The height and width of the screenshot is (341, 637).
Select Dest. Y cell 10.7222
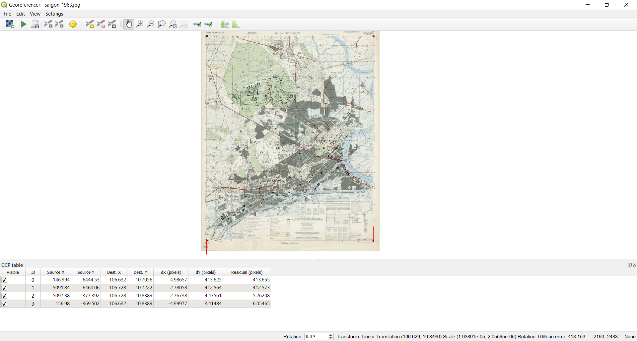(140, 288)
